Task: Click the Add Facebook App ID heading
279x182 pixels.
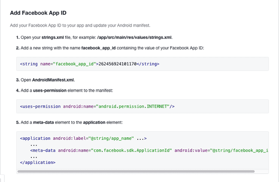Action: tap(38, 13)
